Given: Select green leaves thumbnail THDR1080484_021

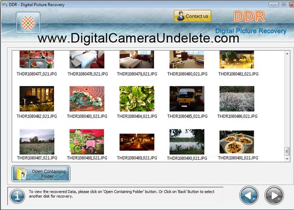Looking at the screenshot, I should (137, 99).
